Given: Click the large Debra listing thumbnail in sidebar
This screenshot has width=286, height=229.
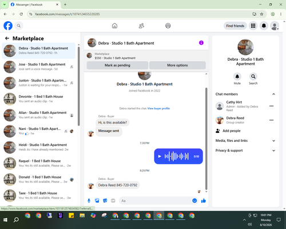Looking at the screenshot, I should point(245,47).
